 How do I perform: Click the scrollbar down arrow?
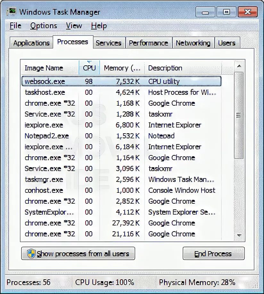point(239,235)
